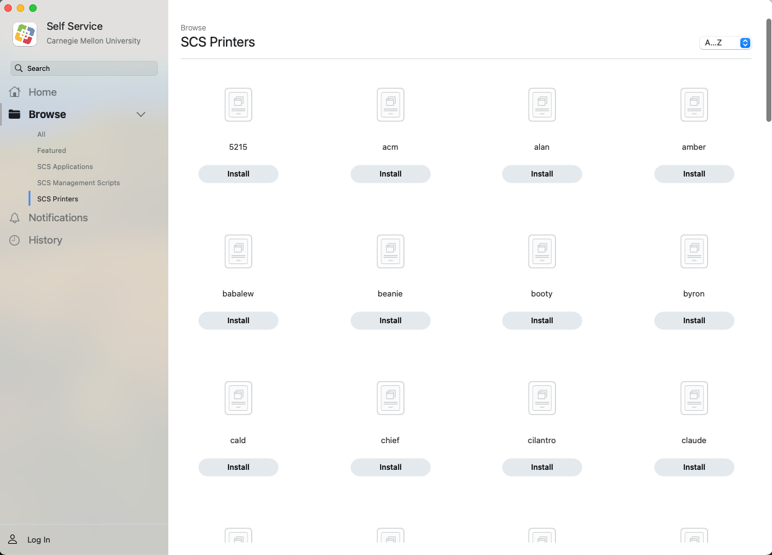Select the SCS Applications category

pos(65,167)
